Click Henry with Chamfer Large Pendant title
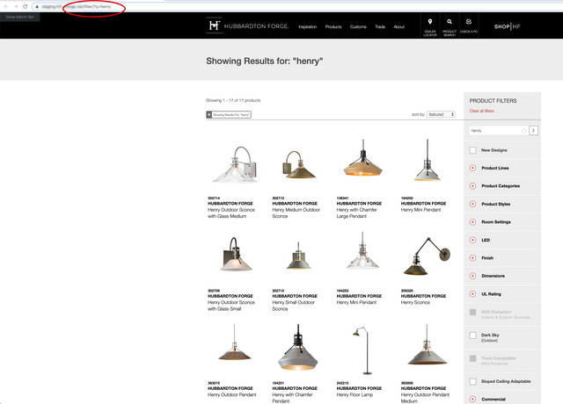Viewport: 563px width, 404px height. [356, 213]
